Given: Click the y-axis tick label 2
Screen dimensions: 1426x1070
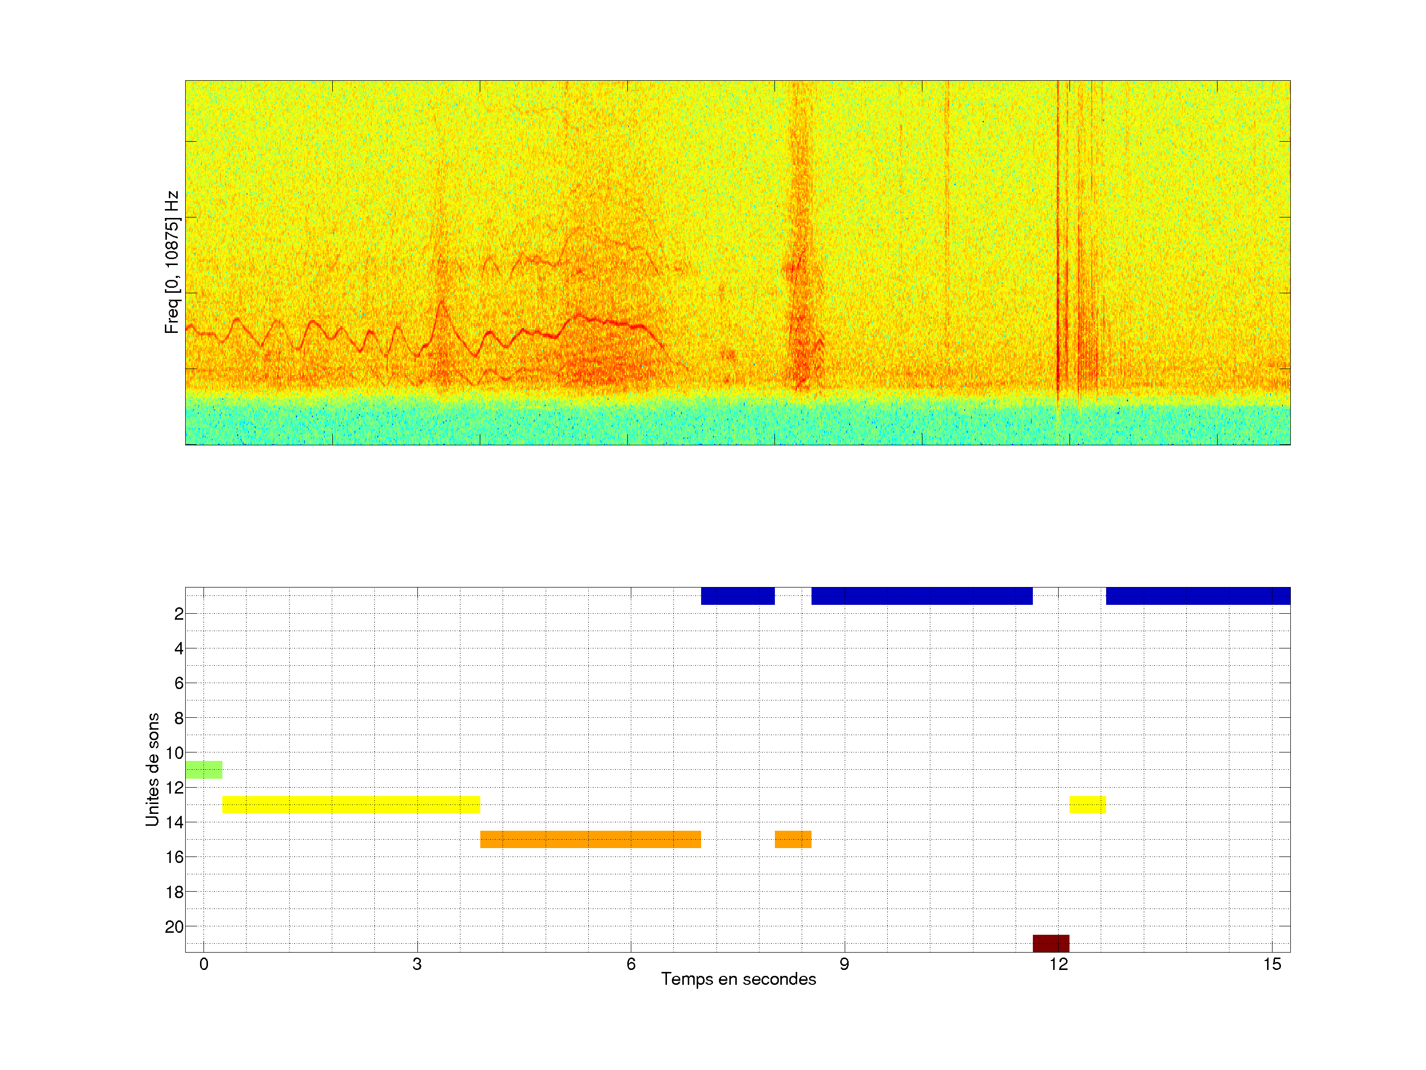Looking at the screenshot, I should 179,614.
